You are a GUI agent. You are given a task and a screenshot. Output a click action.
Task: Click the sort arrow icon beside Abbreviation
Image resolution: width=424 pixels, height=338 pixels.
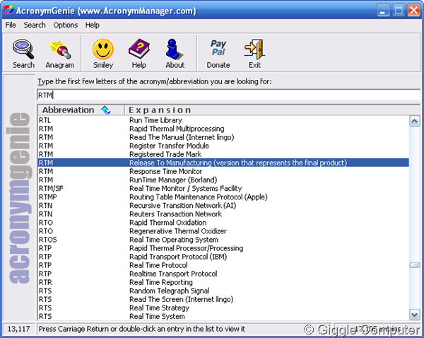pyautogui.click(x=106, y=110)
